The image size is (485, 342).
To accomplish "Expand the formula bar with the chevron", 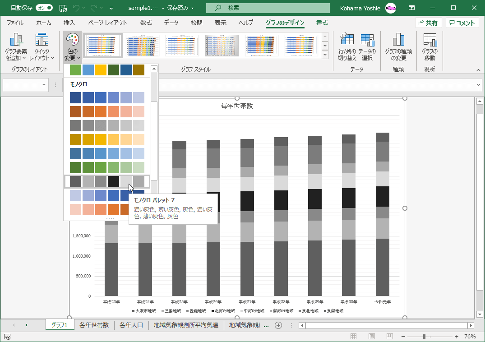I will click(478, 85).
